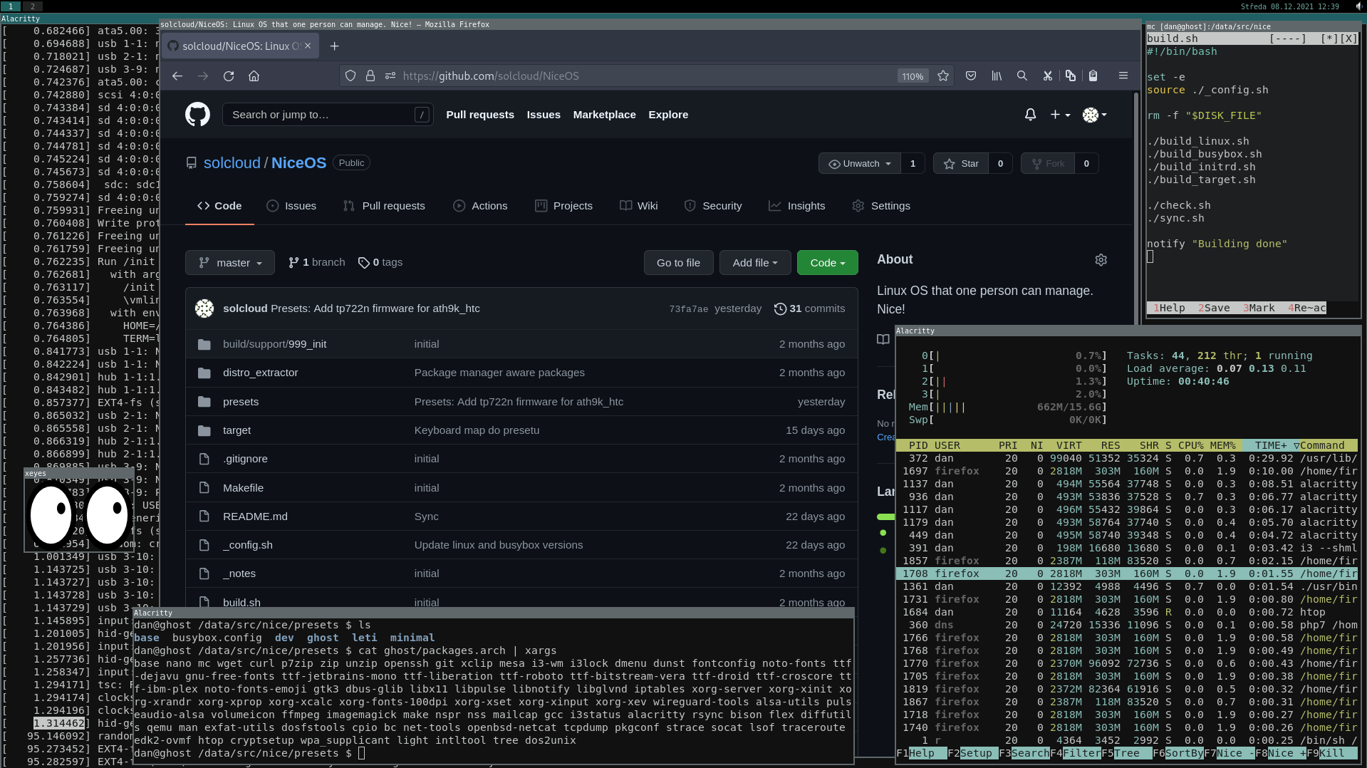Toggle tracking protection shield in the address bar
The image size is (1367, 768).
(350, 76)
